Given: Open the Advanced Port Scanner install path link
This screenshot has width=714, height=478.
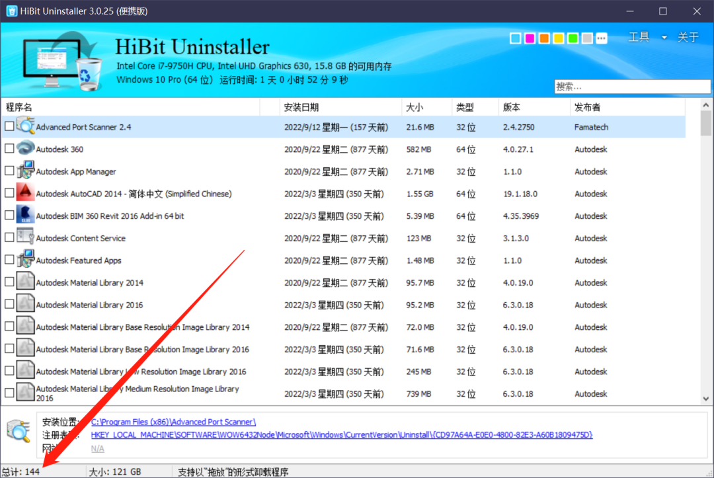Looking at the screenshot, I should [x=173, y=422].
